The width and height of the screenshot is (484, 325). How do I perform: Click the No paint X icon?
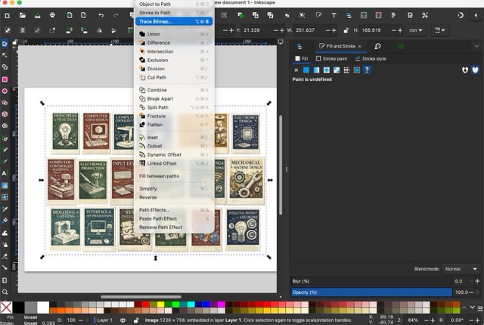coord(296,70)
